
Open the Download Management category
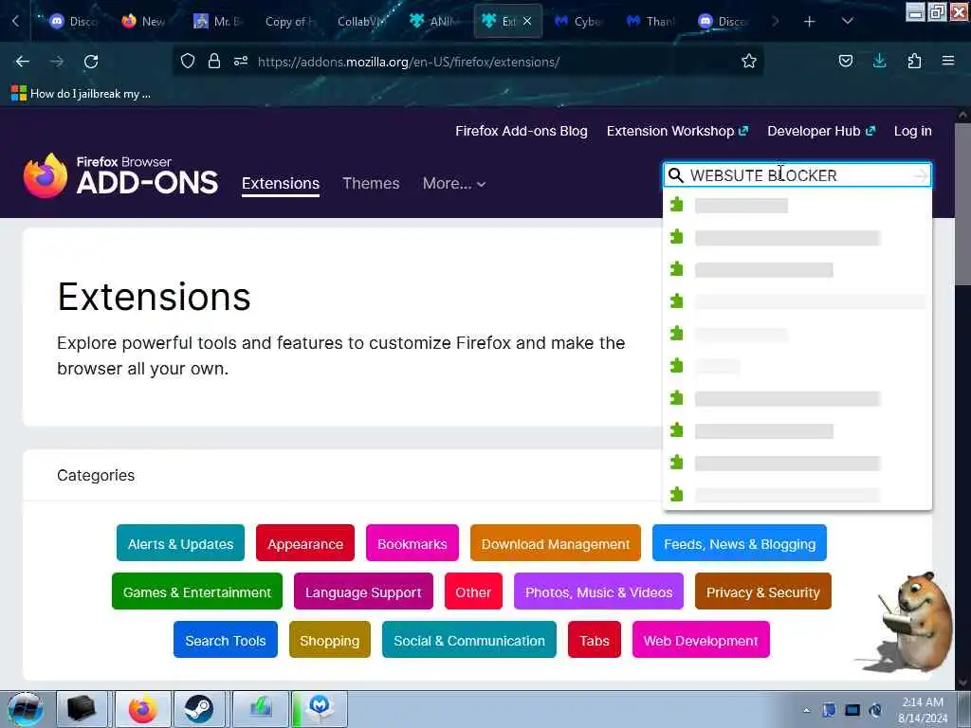pyautogui.click(x=556, y=543)
